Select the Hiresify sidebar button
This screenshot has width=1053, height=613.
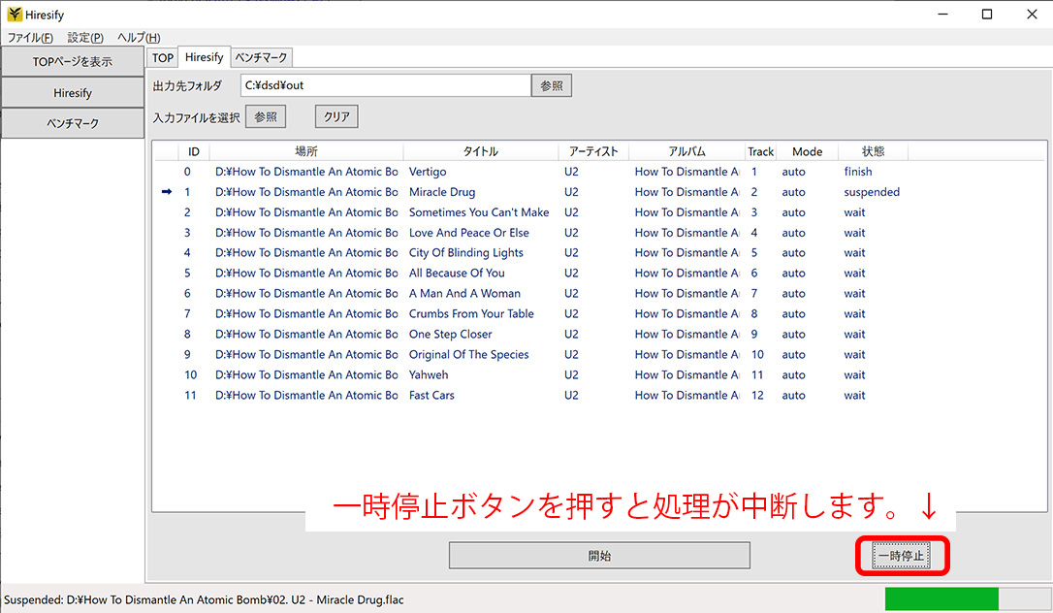(73, 93)
